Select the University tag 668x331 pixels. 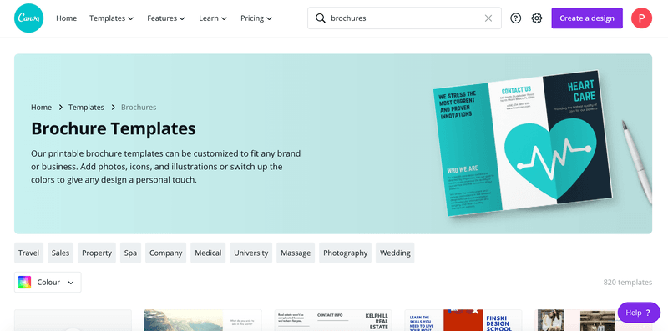tap(251, 253)
